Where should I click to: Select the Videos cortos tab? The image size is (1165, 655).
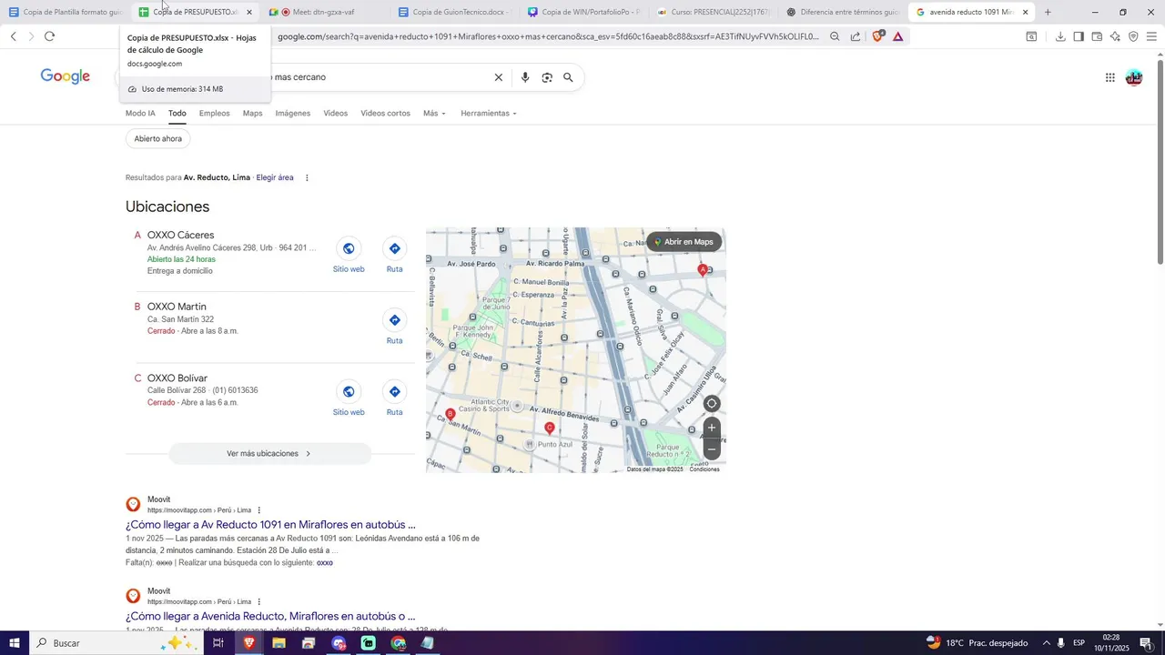(x=385, y=113)
